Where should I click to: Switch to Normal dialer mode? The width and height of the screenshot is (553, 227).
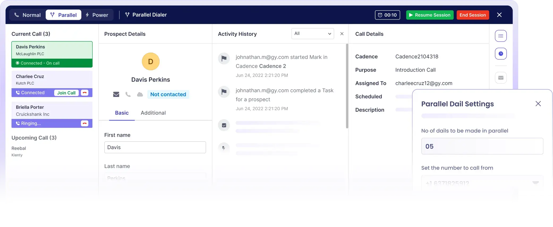(x=28, y=15)
